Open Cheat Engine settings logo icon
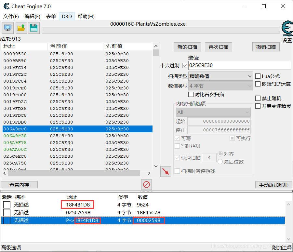 click(x=287, y=28)
